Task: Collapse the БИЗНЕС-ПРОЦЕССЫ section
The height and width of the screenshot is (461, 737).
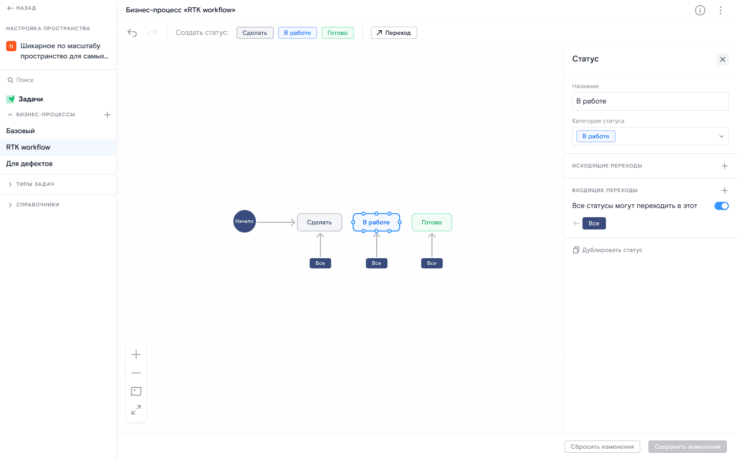Action: point(10,115)
